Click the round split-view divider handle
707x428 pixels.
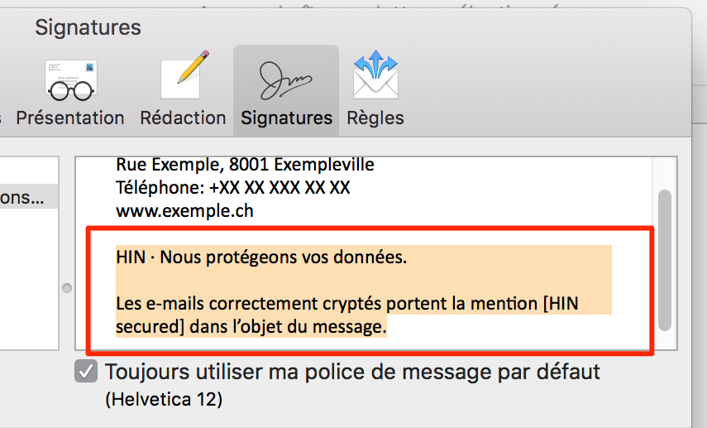67,288
